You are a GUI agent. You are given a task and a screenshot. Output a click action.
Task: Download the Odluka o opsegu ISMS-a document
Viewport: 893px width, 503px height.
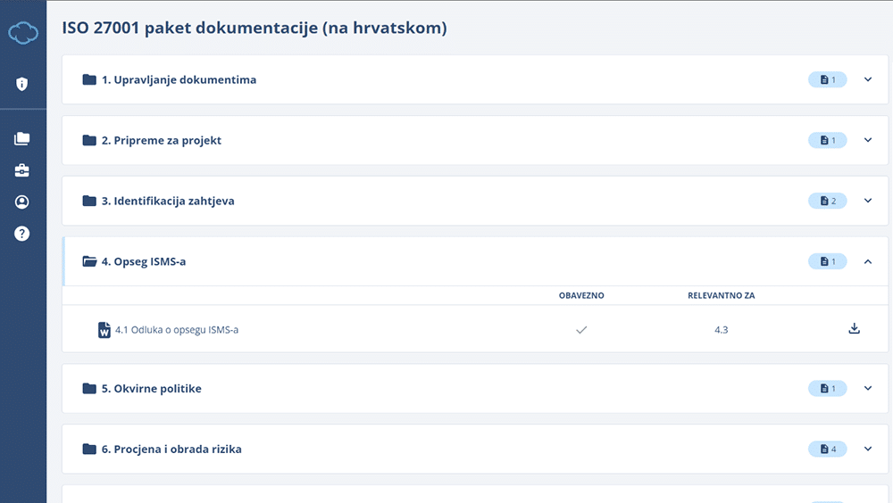[854, 329]
